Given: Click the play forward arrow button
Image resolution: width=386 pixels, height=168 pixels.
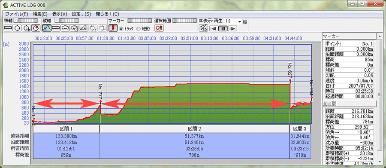Looking at the screenshot, I should (232, 29).
